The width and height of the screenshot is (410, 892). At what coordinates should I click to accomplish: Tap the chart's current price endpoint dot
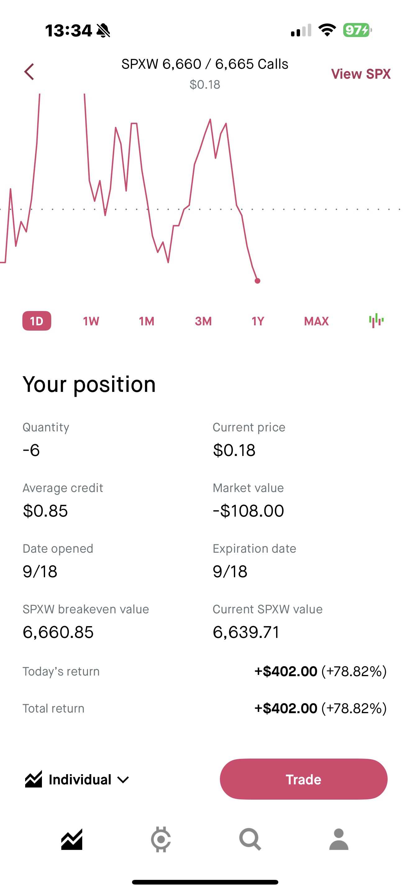257,281
